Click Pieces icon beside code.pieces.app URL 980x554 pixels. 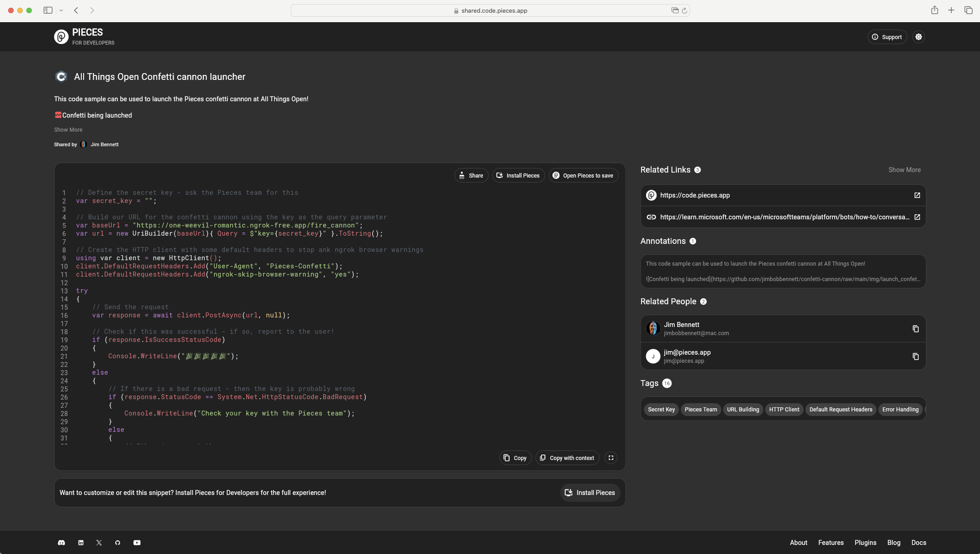(651, 195)
